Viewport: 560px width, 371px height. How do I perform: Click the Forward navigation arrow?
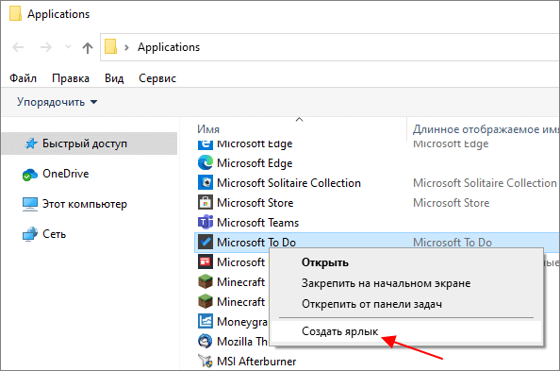coord(45,47)
